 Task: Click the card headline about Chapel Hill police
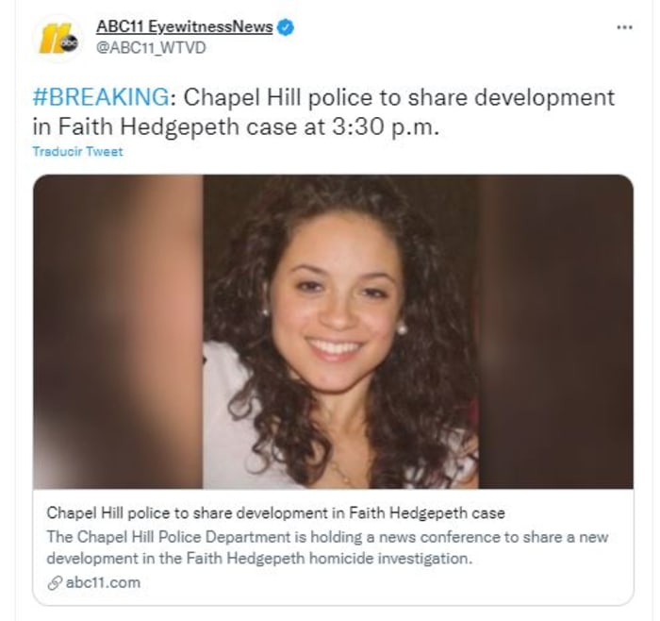[275, 512]
